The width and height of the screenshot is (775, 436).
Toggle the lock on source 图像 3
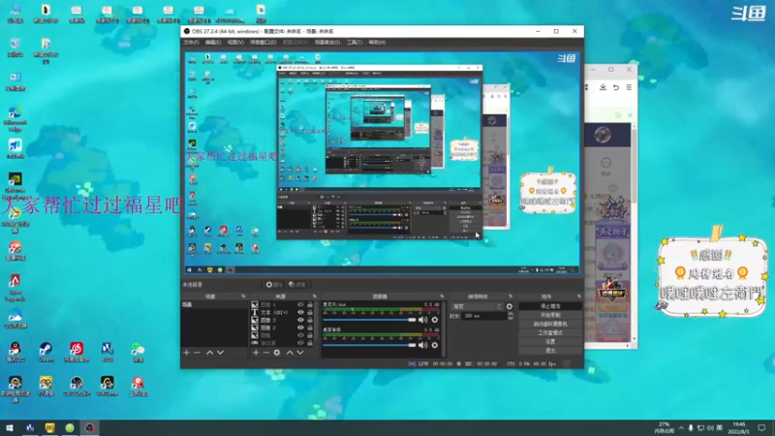pos(310,320)
